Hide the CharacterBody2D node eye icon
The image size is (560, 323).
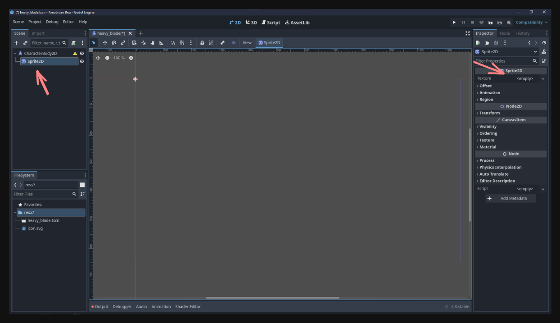click(x=82, y=53)
